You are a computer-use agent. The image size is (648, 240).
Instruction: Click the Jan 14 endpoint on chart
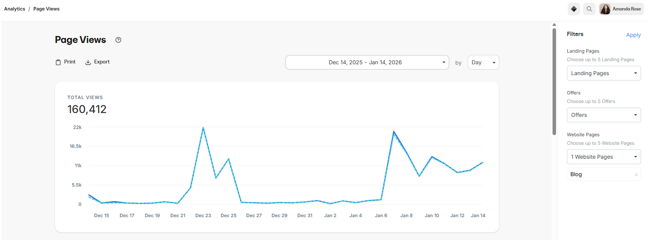pyautogui.click(x=482, y=163)
